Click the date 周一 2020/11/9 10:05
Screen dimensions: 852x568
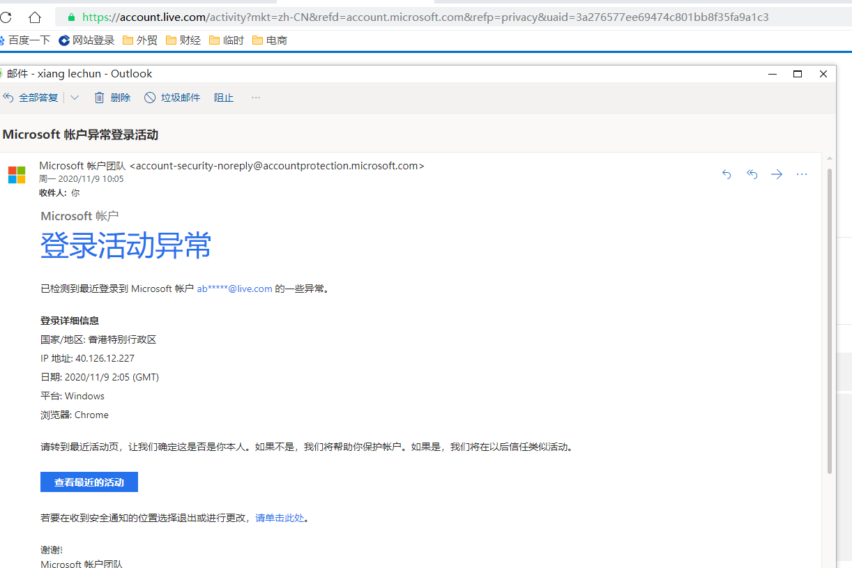pos(82,179)
